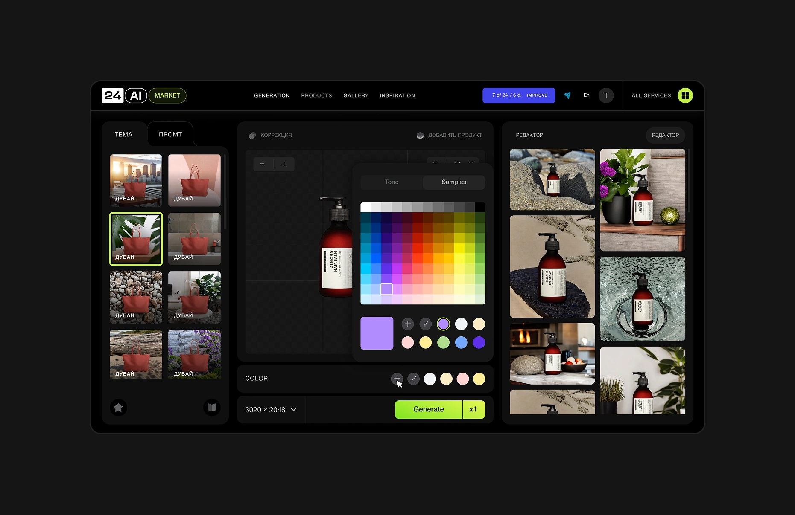Open the book icon in theme panel
The image size is (795, 515).
[x=212, y=408]
